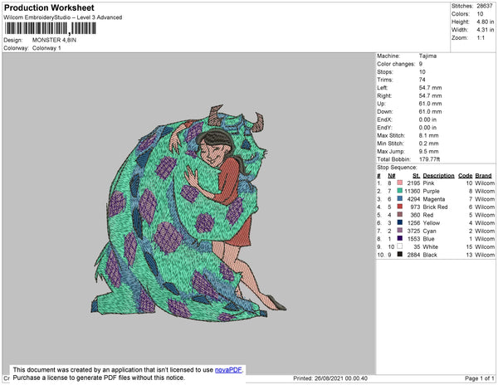The width and height of the screenshot is (498, 385).
Task: Select the Zoom value 1:1
Action: coord(481,38)
